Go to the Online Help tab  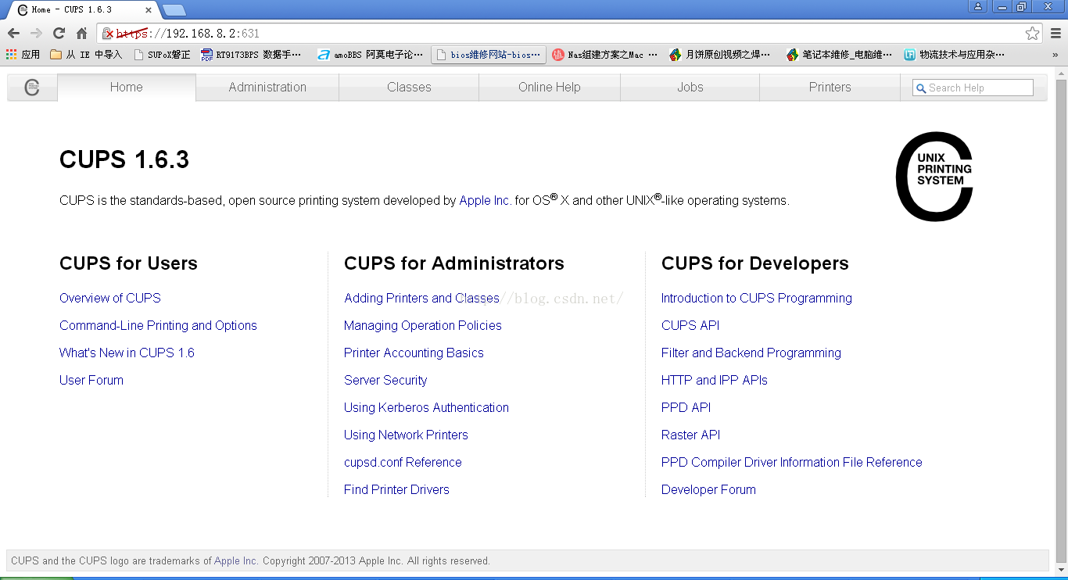point(550,88)
